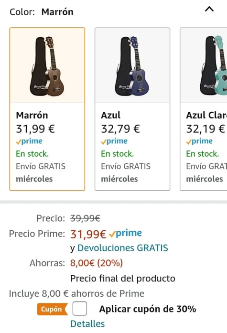Screen dimensions: 227x333
Task: Tap the blue ukulele thumbnail image
Action: click(x=132, y=66)
